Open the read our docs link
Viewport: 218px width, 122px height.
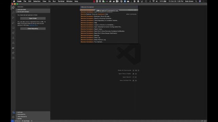[33, 25]
